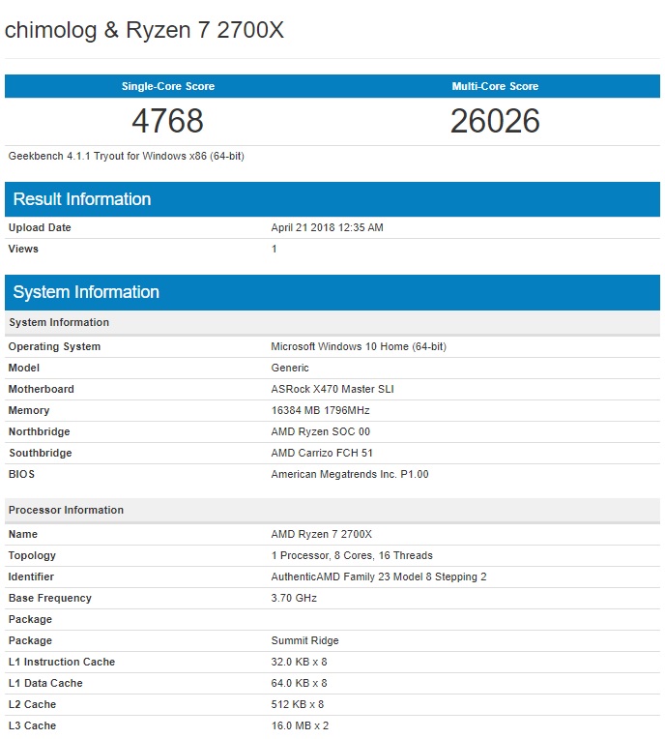Click the Name label in processor table
Screen dimensions: 665x739
pos(23,535)
